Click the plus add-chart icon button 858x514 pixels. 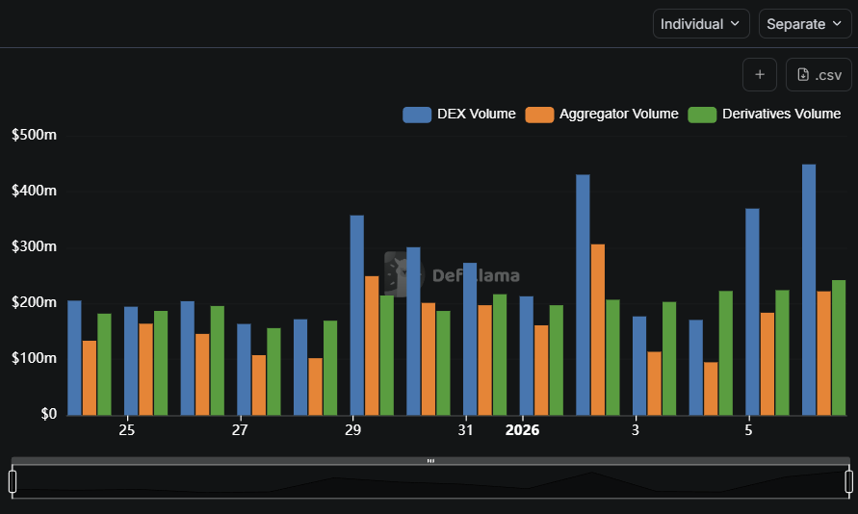point(759,75)
